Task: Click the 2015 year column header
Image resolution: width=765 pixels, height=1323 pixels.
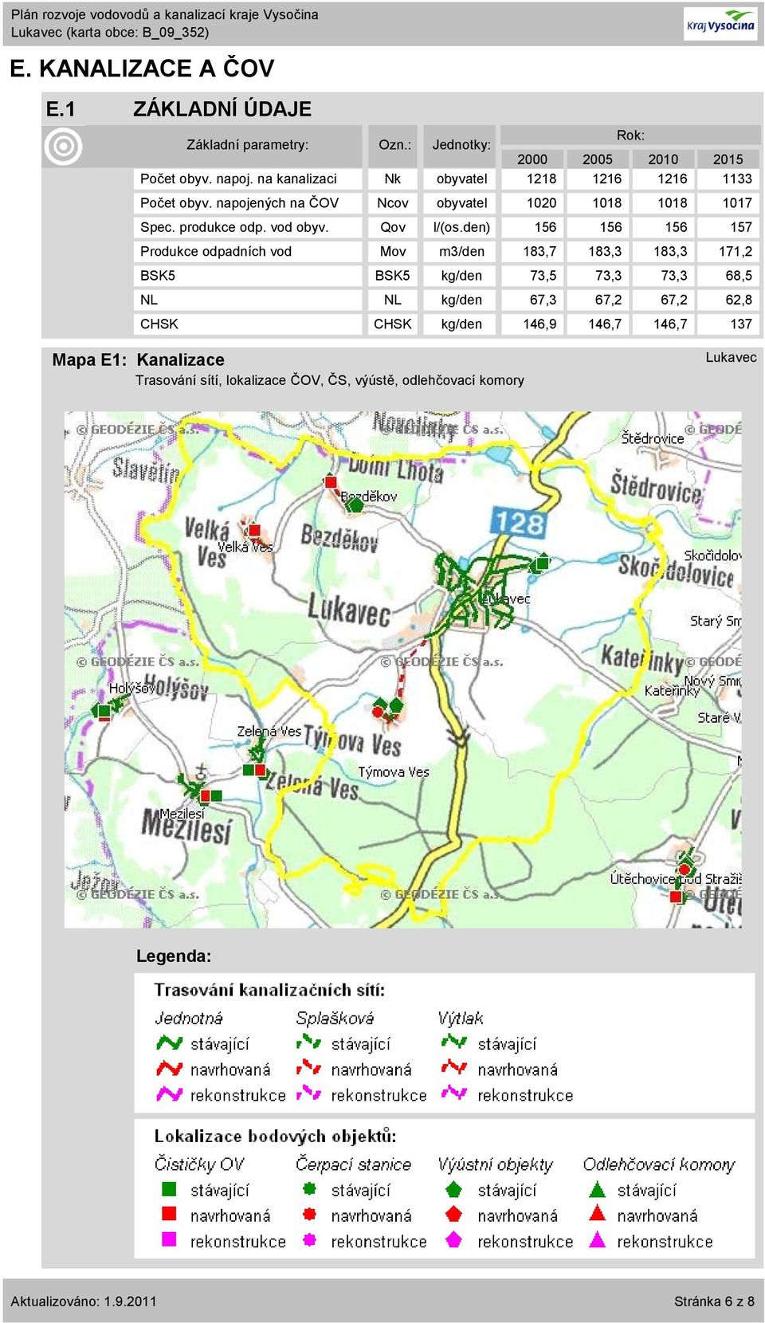Action: (728, 159)
